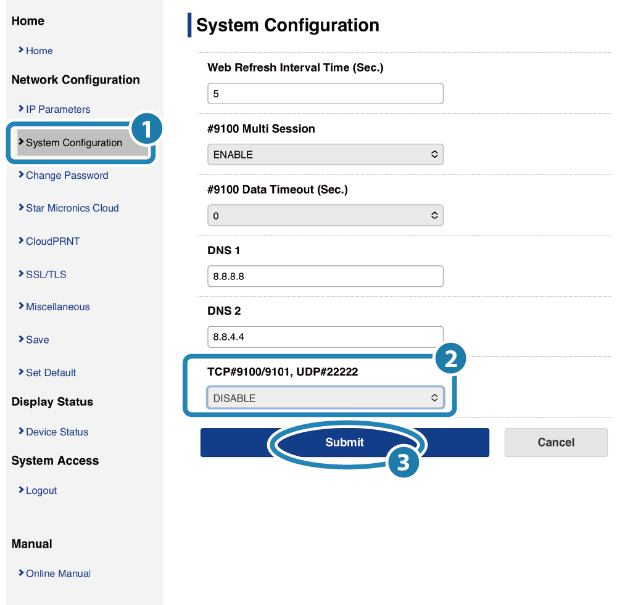Viewport: 617px width, 605px height.
Task: Open #9100 Data Timeout dropdown
Action: pyautogui.click(x=325, y=216)
